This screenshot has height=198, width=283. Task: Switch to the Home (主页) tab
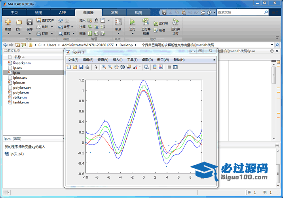[14, 13]
